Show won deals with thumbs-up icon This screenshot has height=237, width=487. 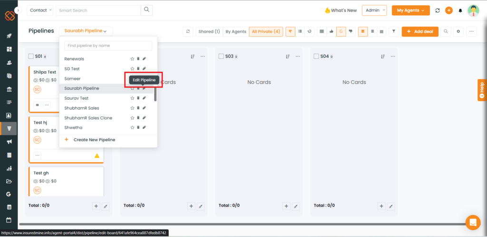331,31
